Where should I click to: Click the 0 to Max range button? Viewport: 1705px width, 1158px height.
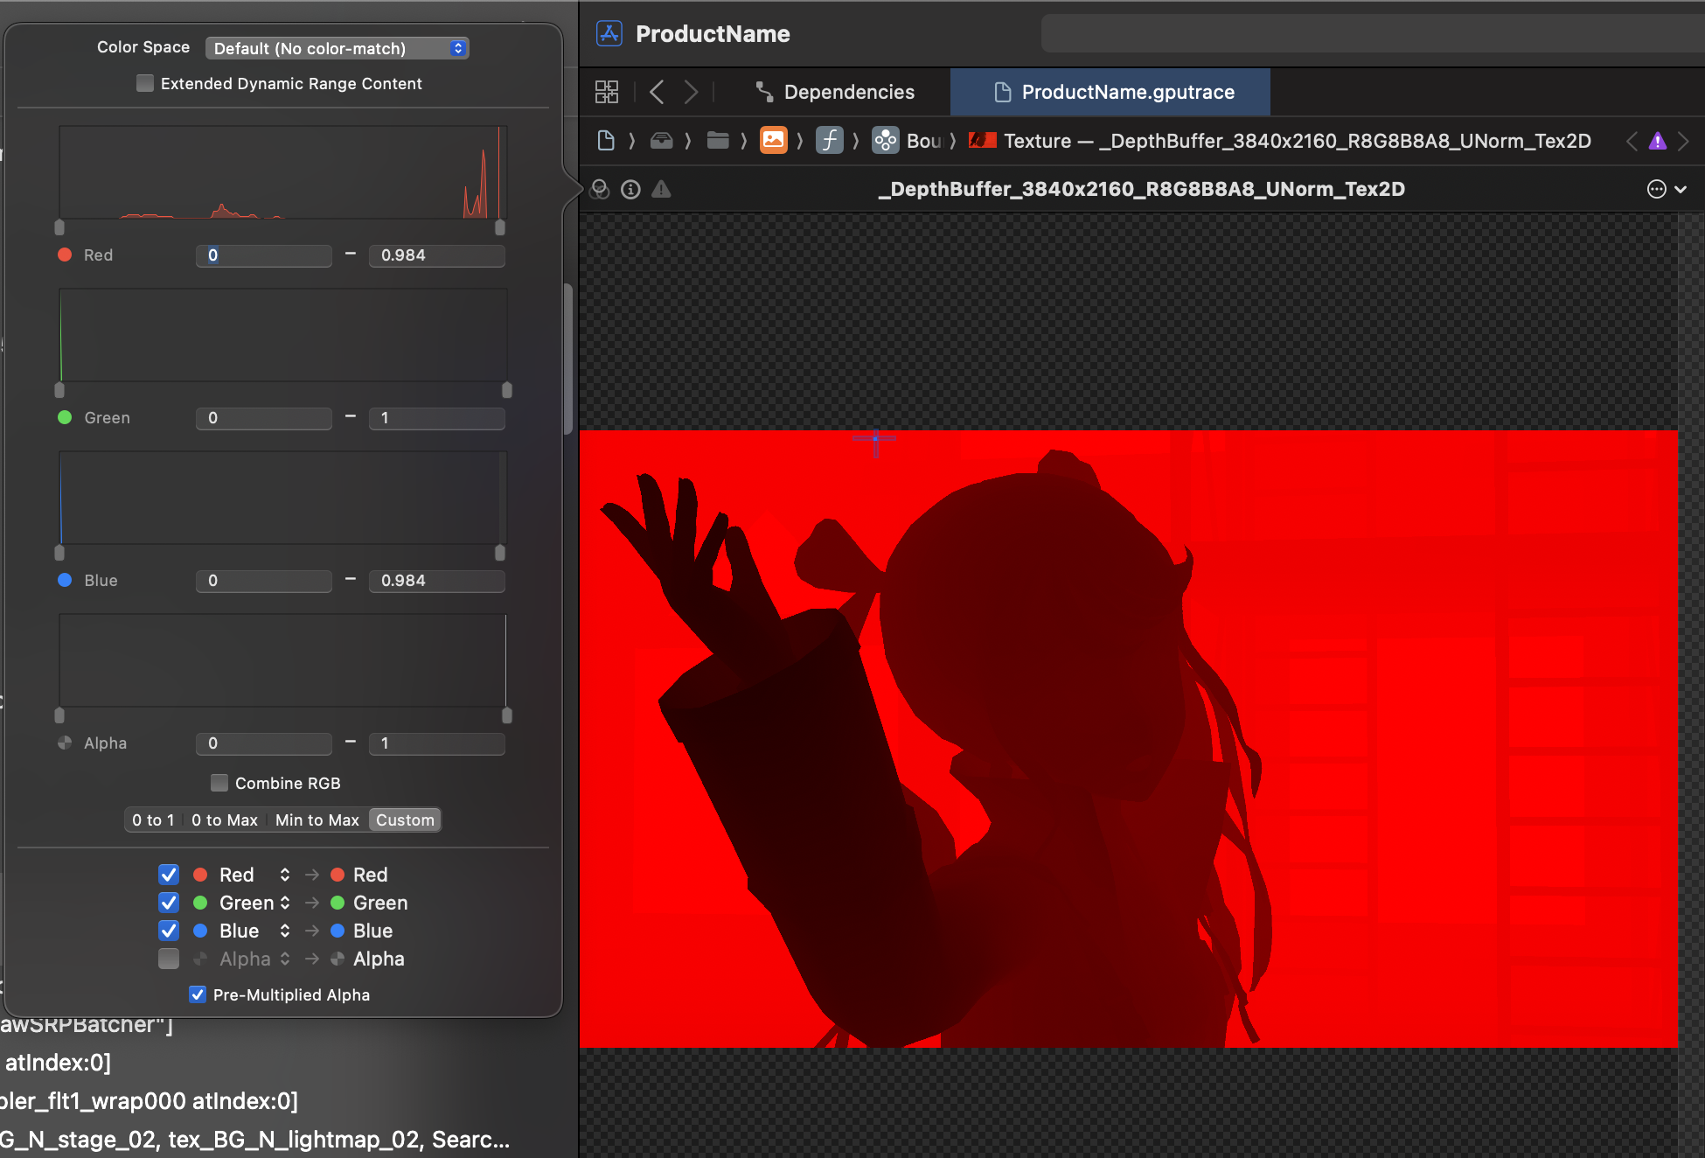tap(224, 820)
